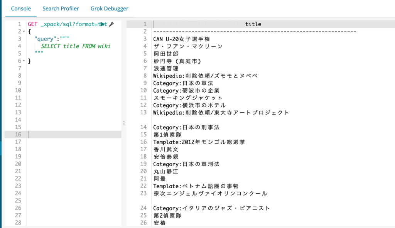Select the result row スモーキングジャケット
This screenshot has height=228, width=395.
click(x=188, y=98)
